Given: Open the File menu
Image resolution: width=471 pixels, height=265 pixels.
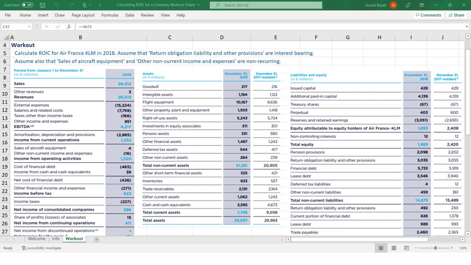Looking at the screenshot, I should [x=7, y=15].
